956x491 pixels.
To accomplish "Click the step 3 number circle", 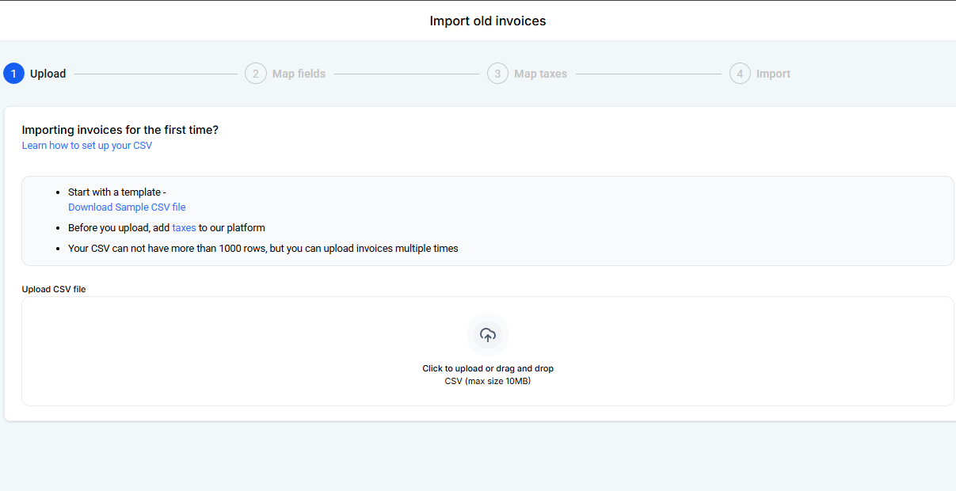I will [497, 74].
